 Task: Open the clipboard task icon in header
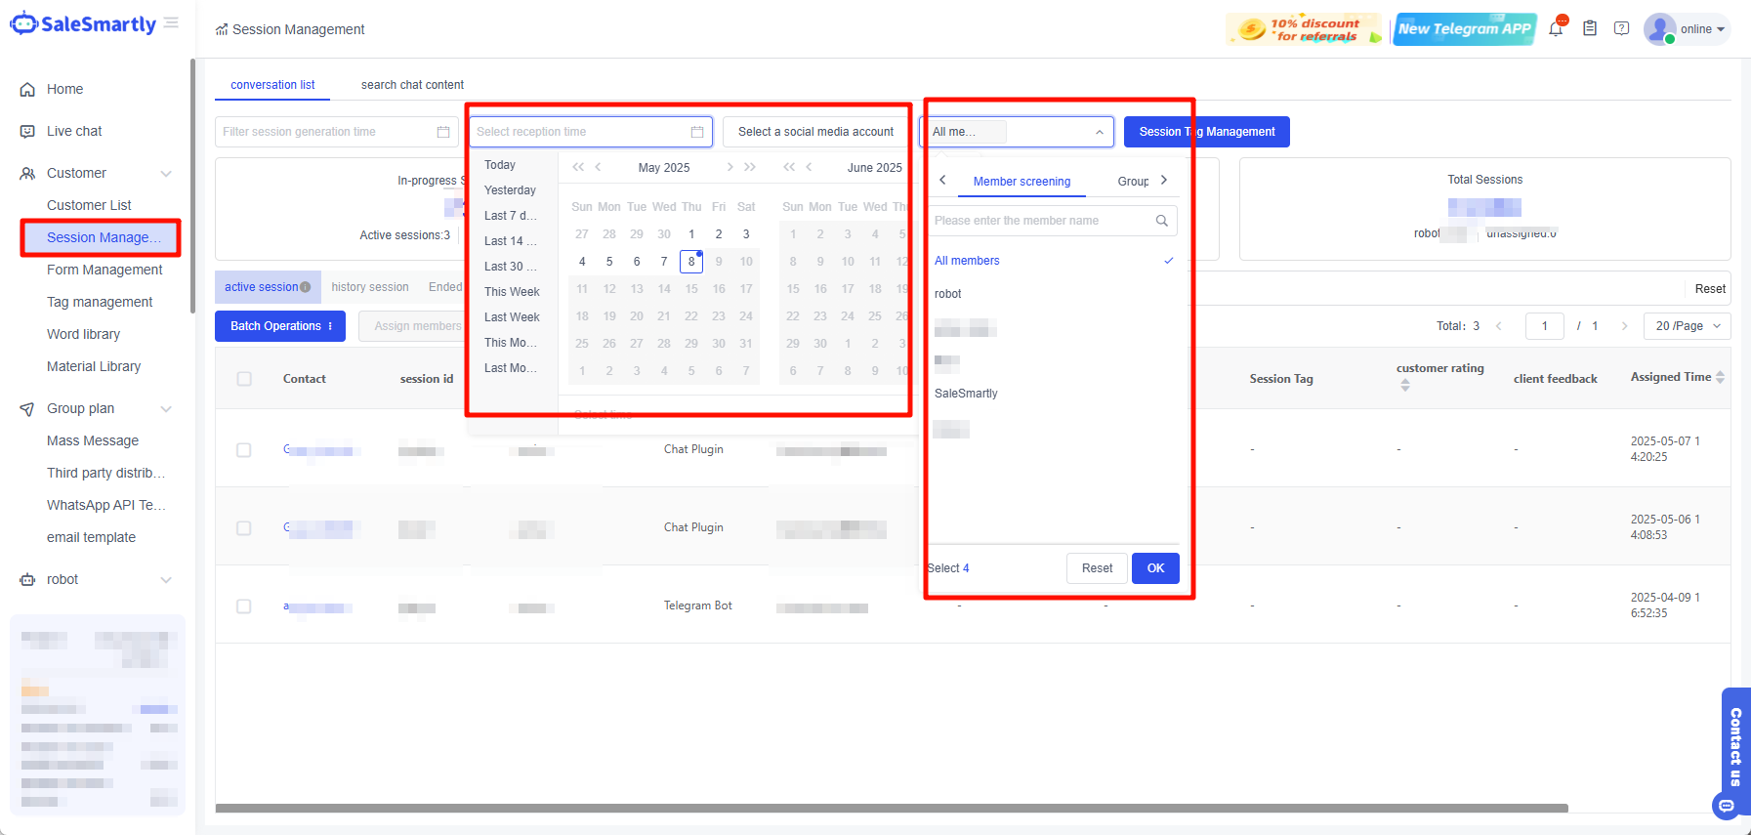1590,29
